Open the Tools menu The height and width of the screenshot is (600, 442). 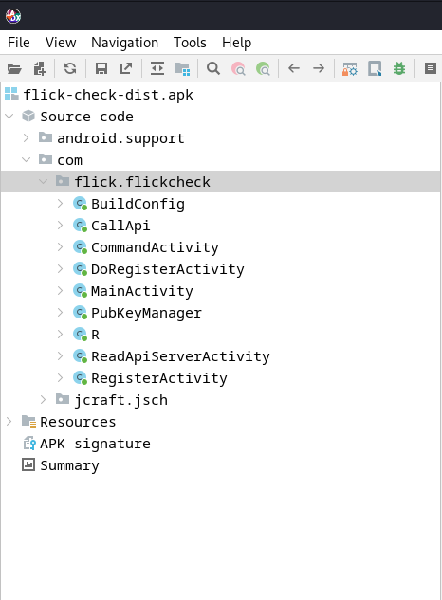pyautogui.click(x=190, y=43)
